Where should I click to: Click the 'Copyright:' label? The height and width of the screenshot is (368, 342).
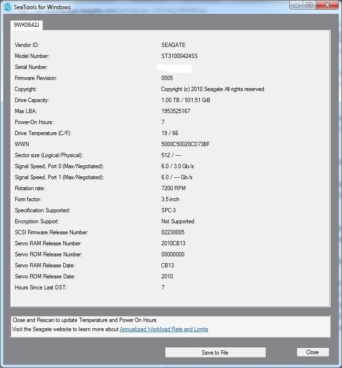(26, 89)
